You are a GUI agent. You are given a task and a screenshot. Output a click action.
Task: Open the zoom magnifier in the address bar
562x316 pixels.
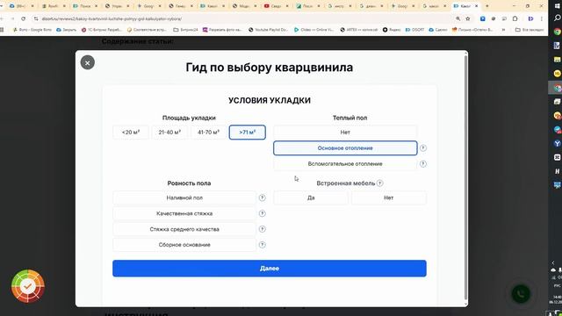[458, 18]
